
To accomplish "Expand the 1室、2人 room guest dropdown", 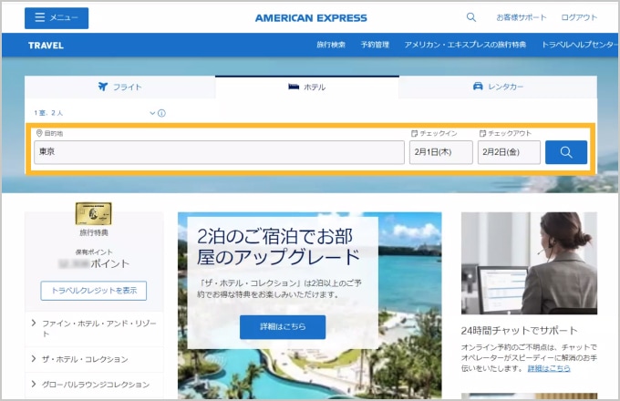I will coord(94,113).
